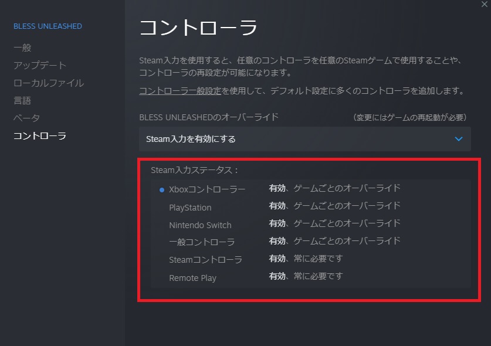Click Remote Play status 有効、常に必要です
The width and height of the screenshot is (491, 346).
[x=306, y=276]
